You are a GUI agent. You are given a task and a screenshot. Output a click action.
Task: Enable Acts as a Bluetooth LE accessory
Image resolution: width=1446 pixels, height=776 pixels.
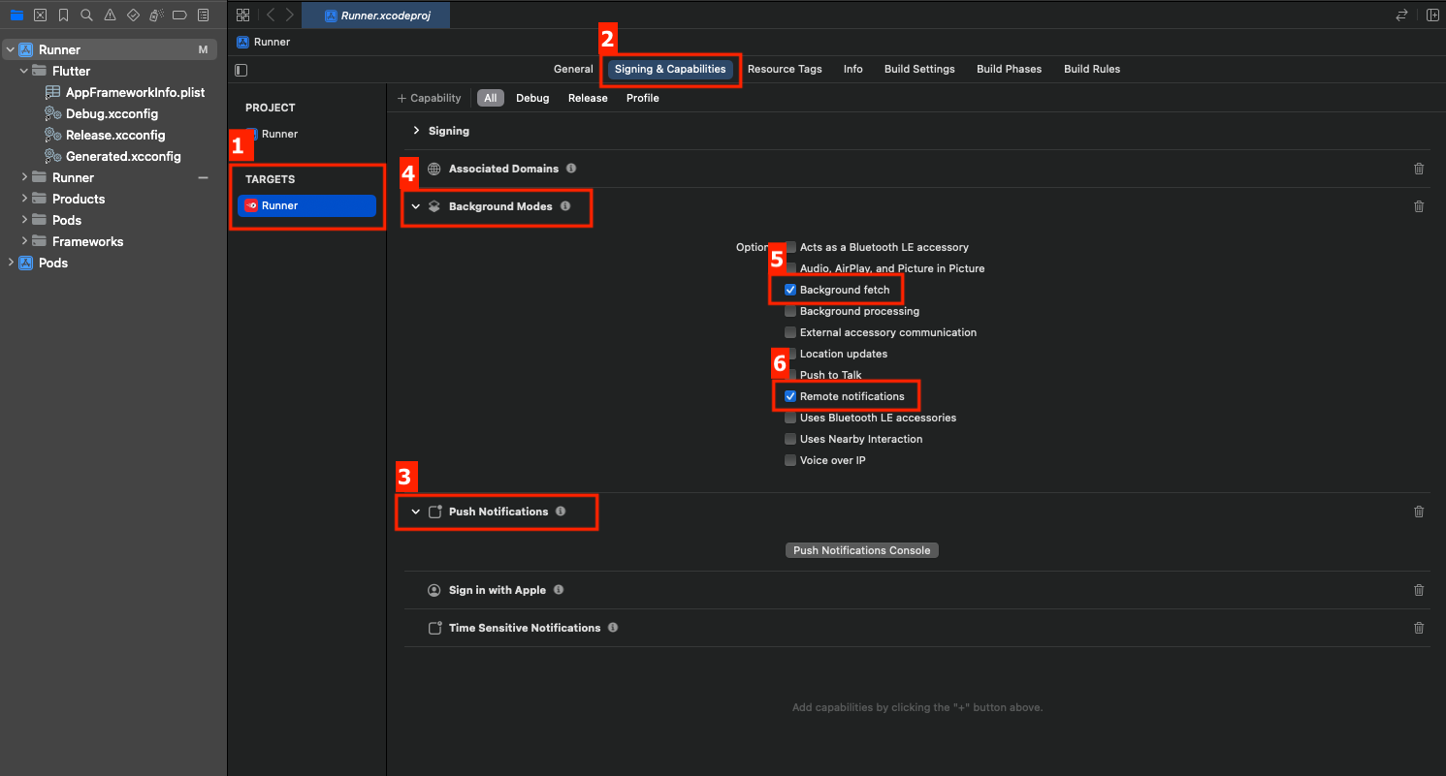(790, 247)
